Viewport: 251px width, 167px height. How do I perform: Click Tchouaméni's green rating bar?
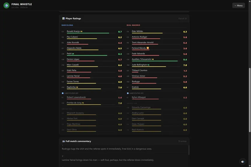[x=155, y=61]
